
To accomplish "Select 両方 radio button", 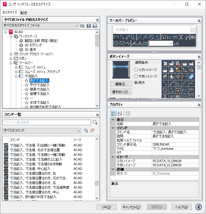I will click(x=136, y=82).
